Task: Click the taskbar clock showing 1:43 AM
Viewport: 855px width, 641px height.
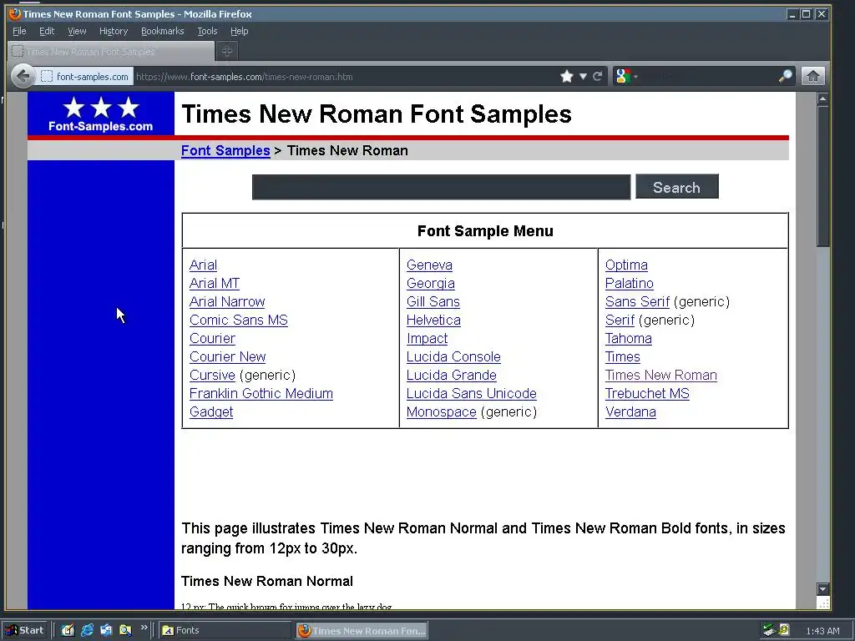Action: point(822,631)
